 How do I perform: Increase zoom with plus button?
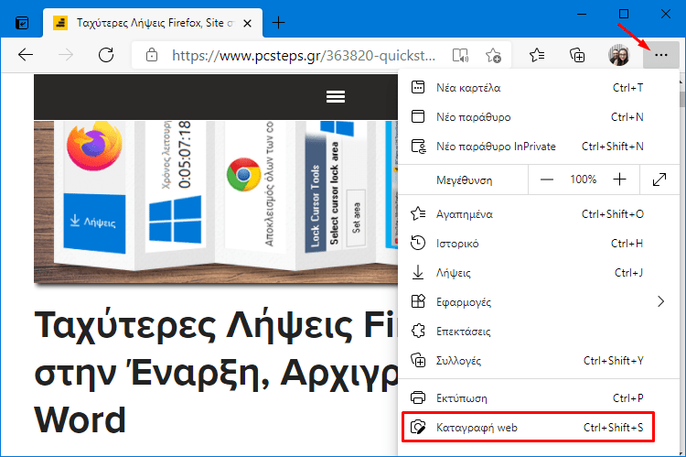619,180
